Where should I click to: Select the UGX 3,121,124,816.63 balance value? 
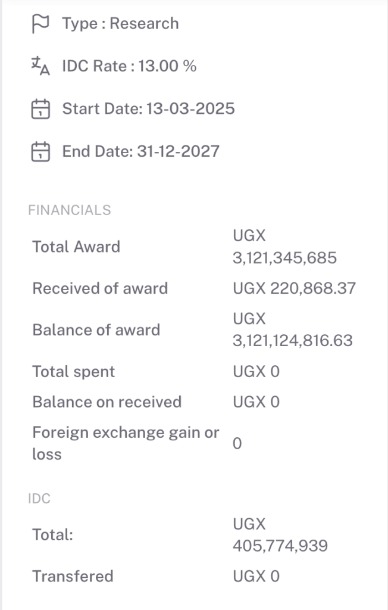click(x=293, y=329)
